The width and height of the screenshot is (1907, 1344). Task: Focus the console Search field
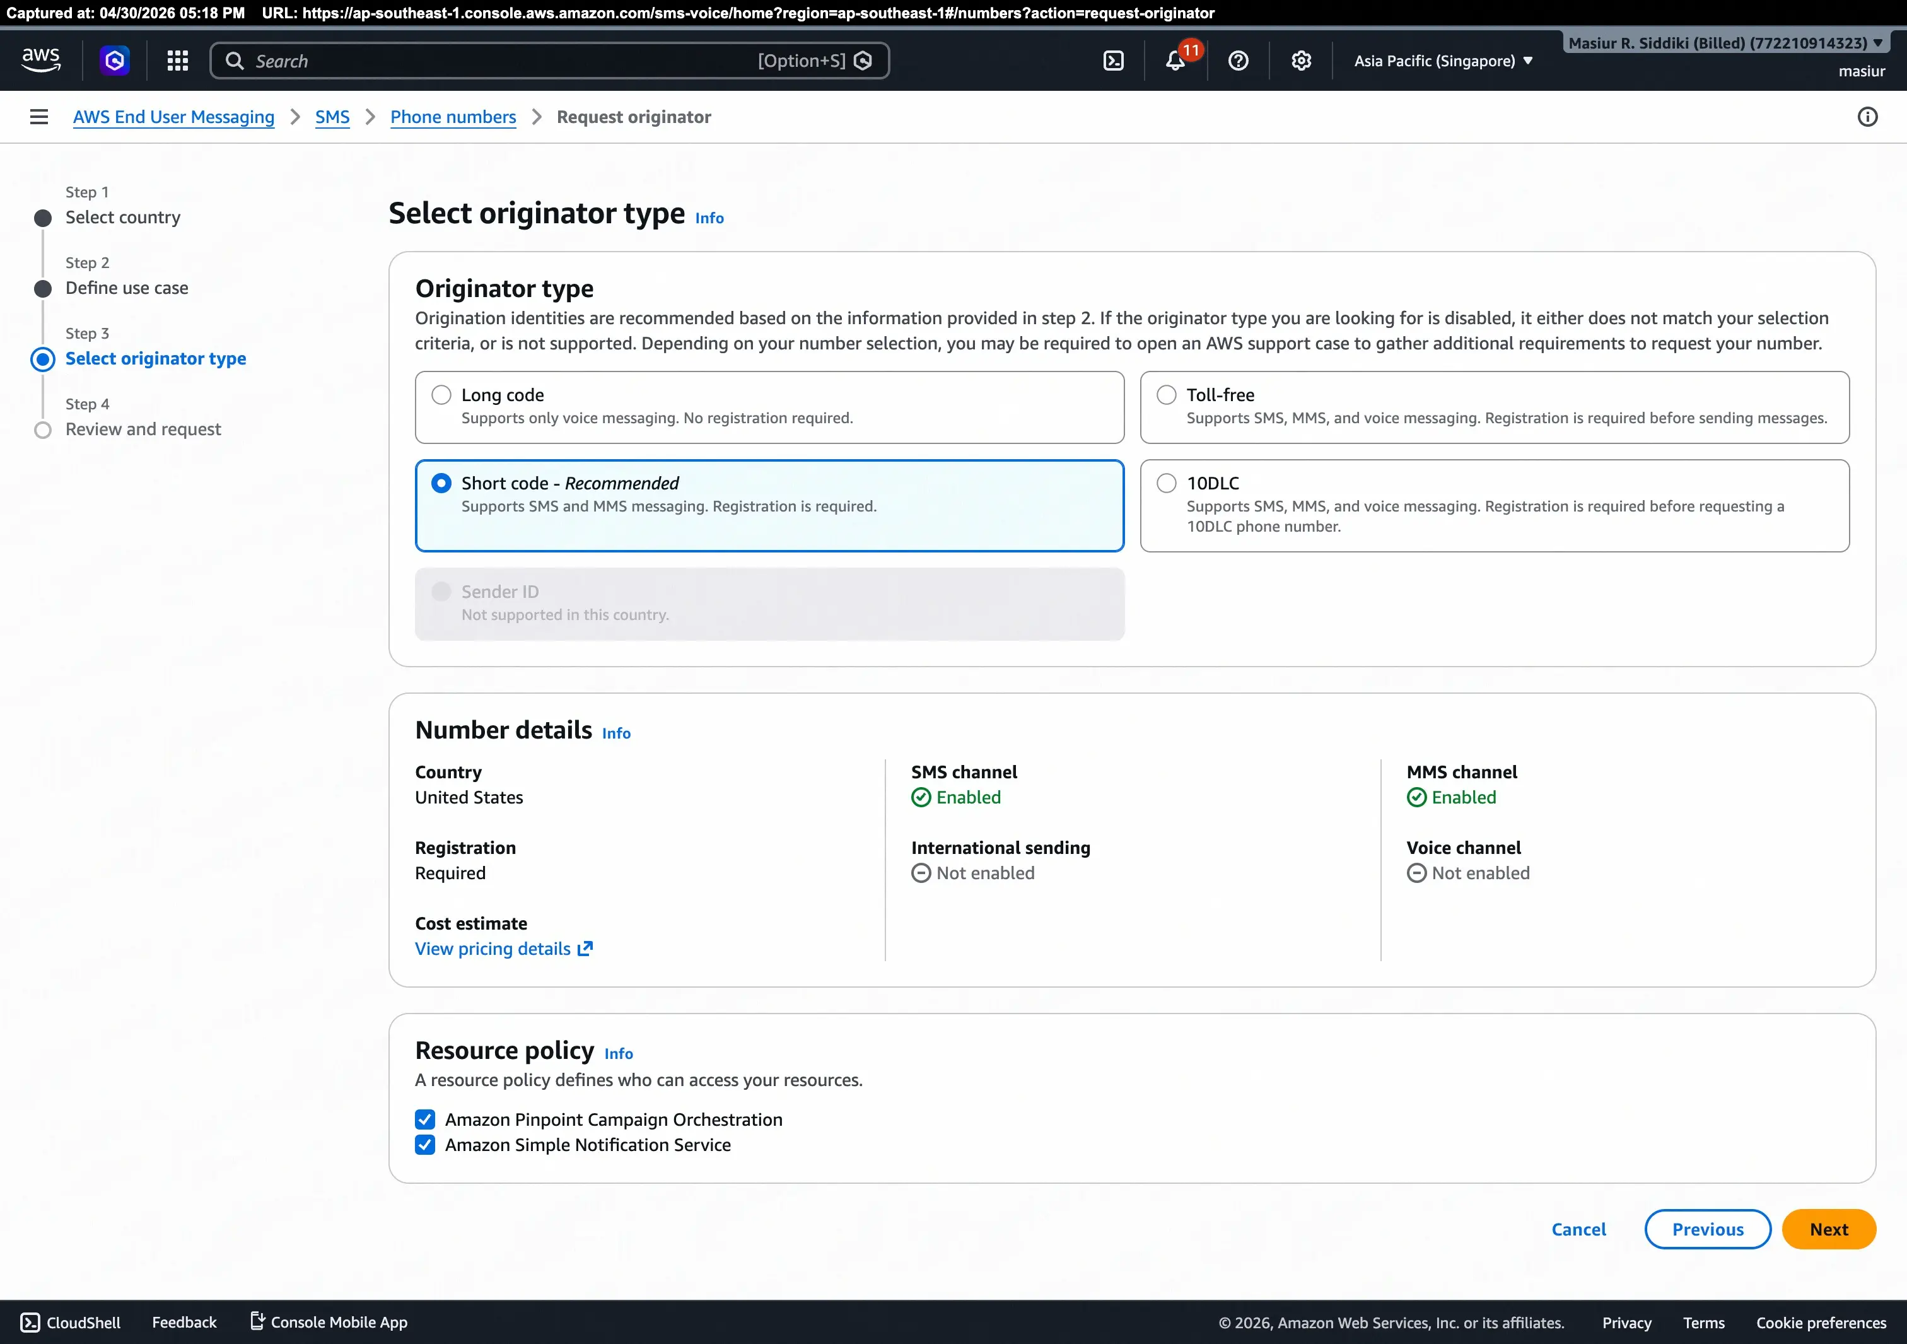[x=549, y=61]
